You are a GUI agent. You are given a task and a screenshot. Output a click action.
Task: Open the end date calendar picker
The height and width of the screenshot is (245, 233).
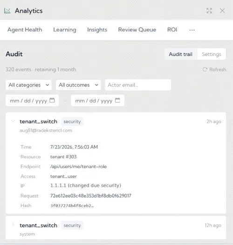[117, 100]
